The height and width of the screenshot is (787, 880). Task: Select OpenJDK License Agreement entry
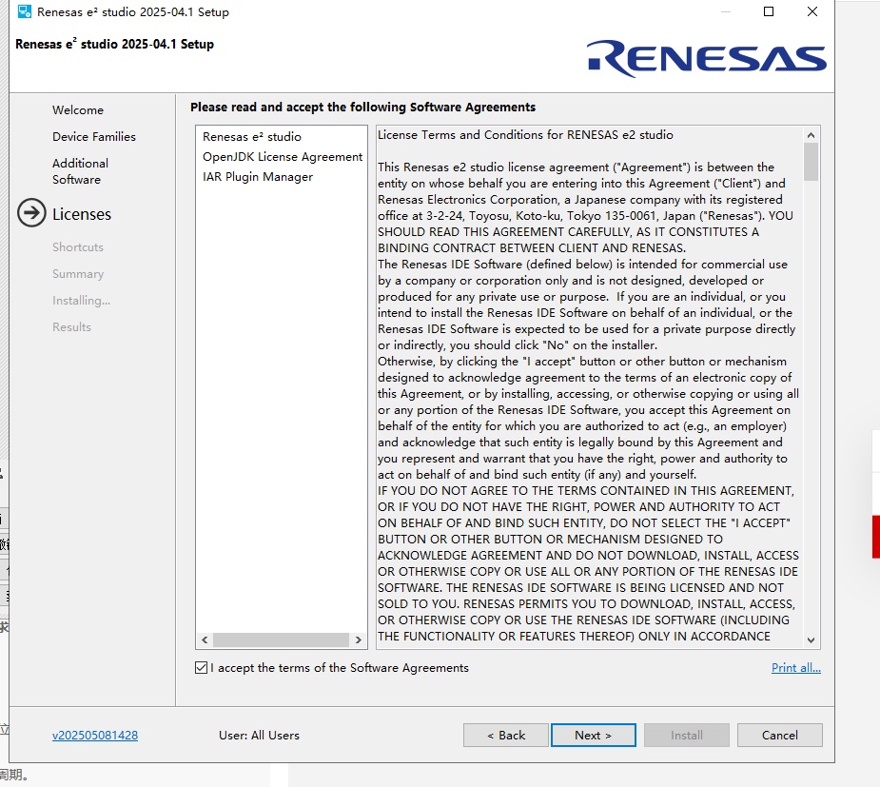pos(283,157)
